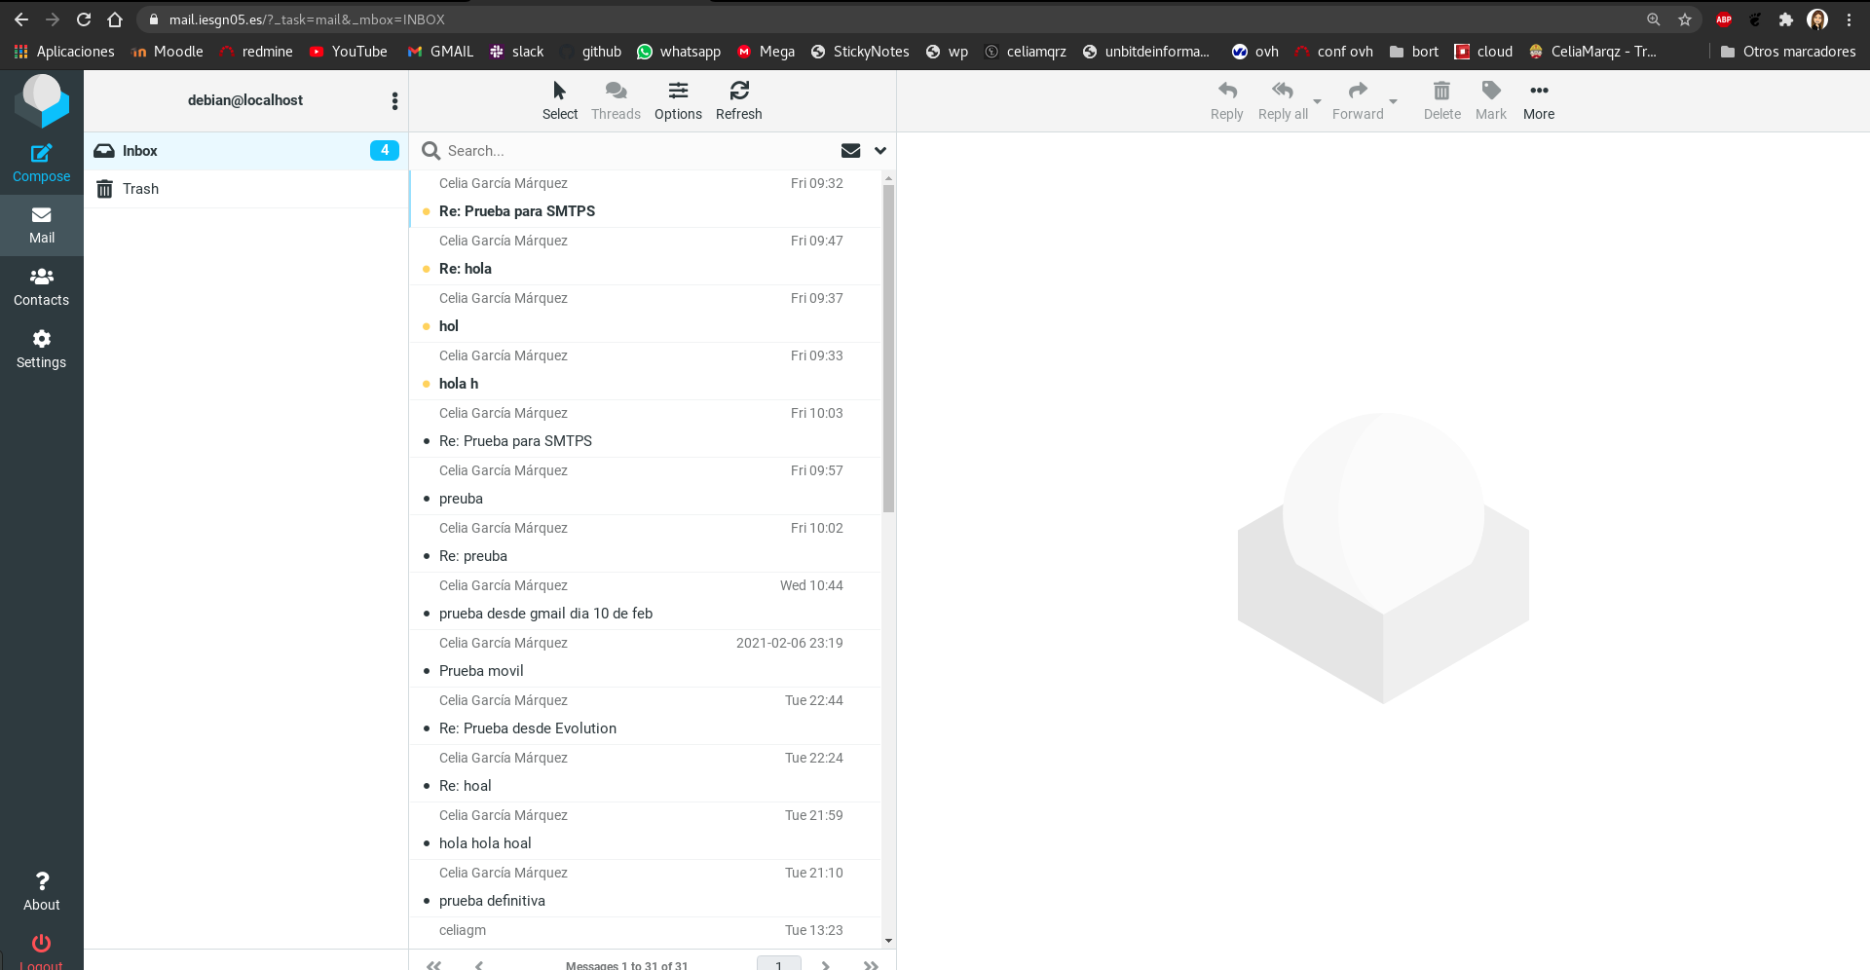
Task: Switch to the Trash folder
Action: click(140, 188)
